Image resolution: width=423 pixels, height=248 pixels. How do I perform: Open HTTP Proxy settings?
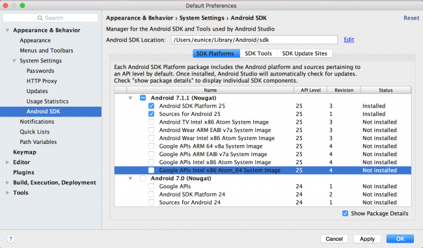(x=42, y=81)
